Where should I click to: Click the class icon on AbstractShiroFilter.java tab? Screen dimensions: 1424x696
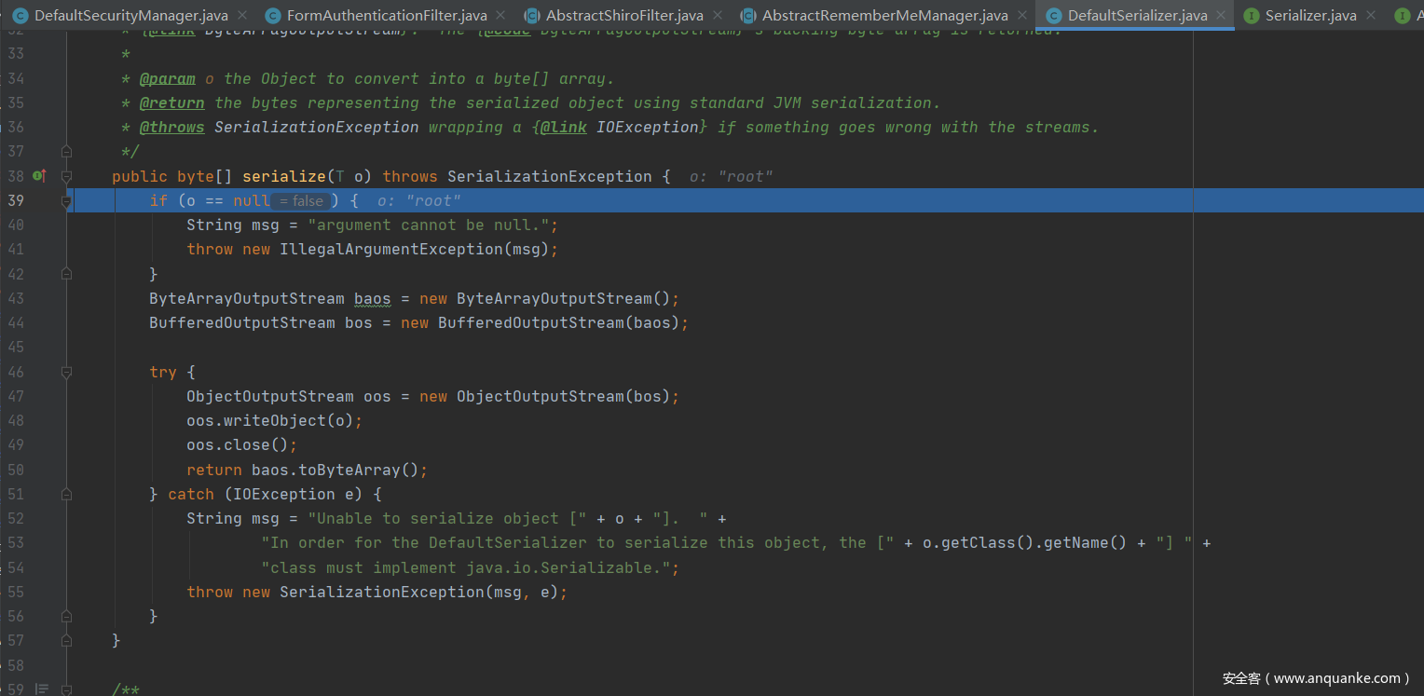pos(531,15)
